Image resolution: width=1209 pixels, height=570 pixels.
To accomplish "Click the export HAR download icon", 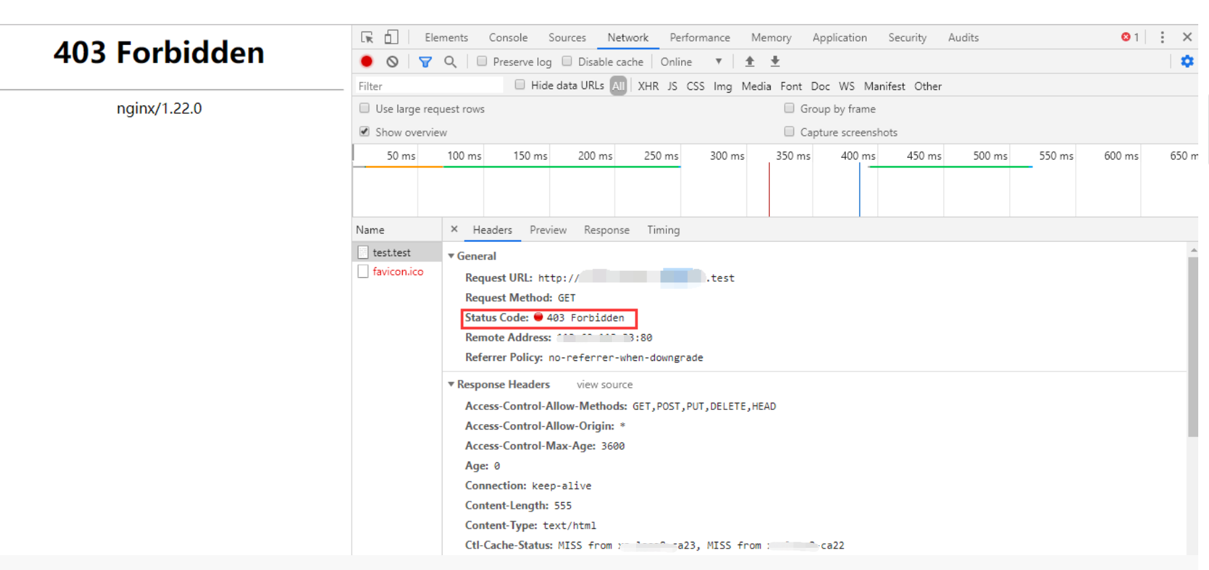I will (x=775, y=62).
